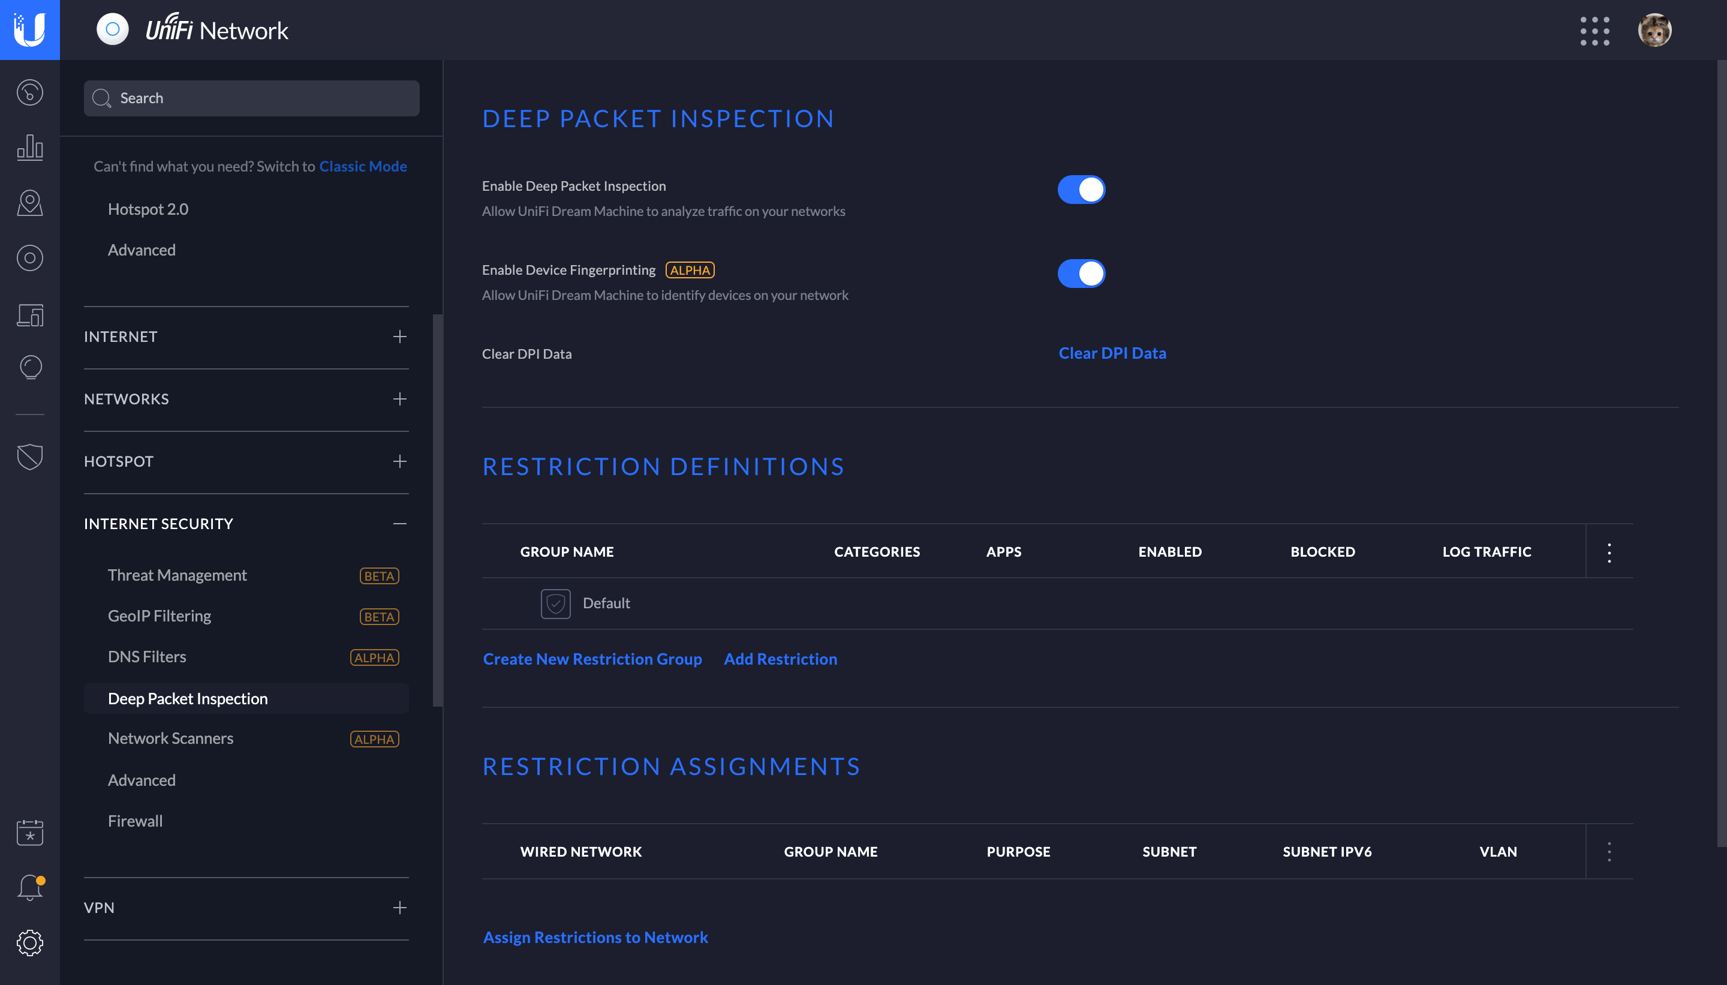Open the Insights lightbulb icon
The height and width of the screenshot is (985, 1727).
[30, 368]
